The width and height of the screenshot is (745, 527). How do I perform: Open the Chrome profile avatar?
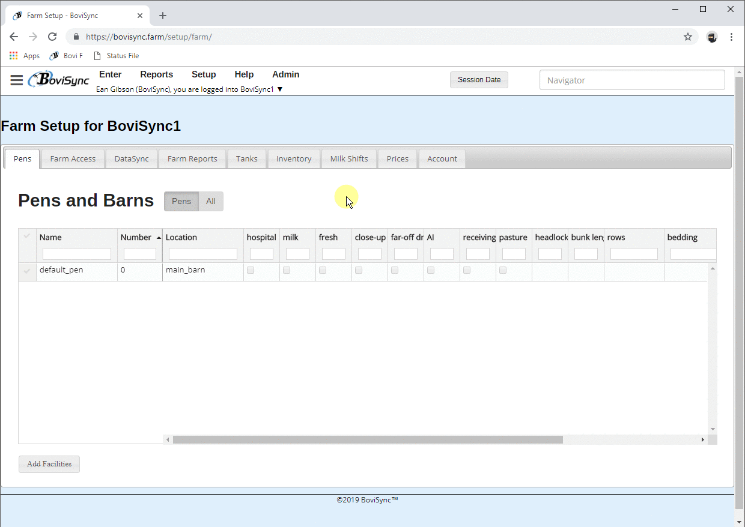point(712,37)
